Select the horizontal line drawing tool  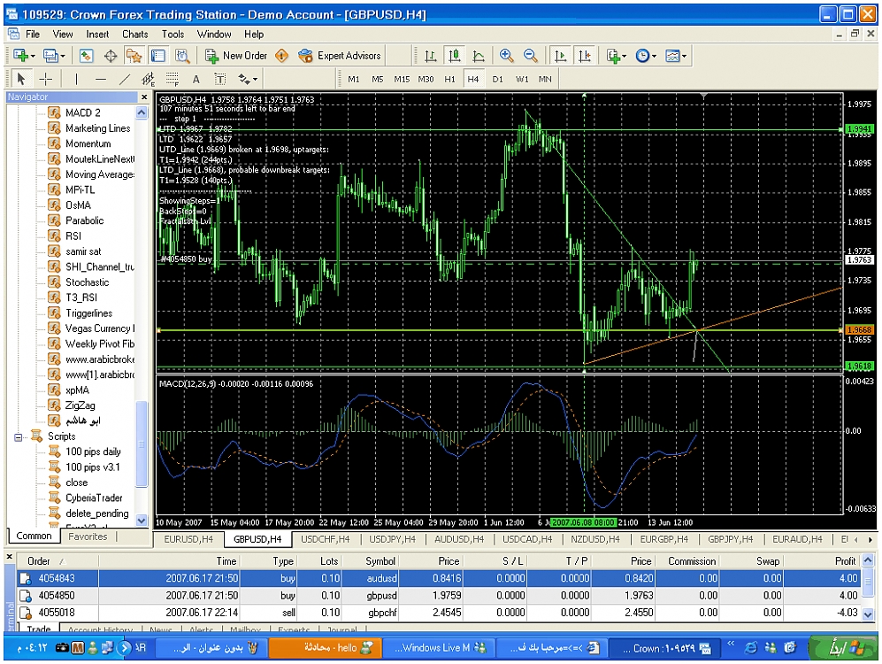(x=100, y=79)
